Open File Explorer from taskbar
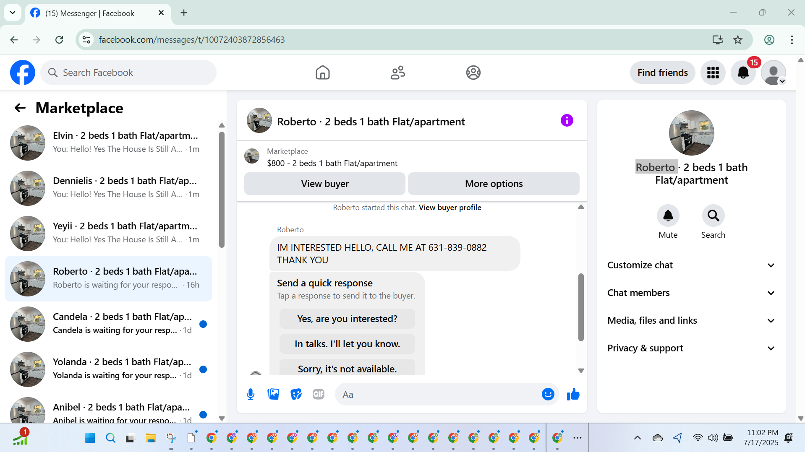 coord(151,438)
